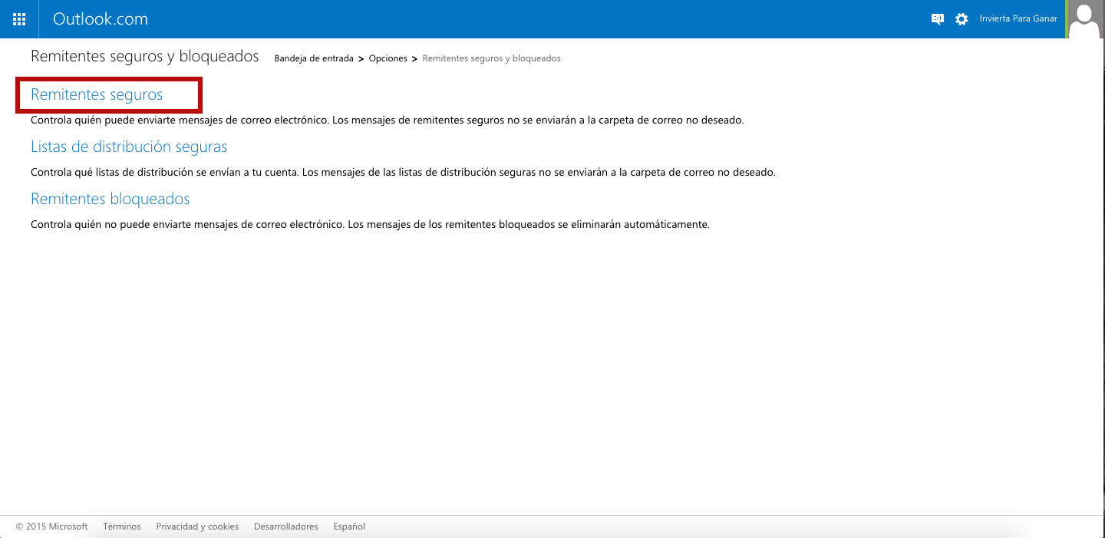Open the settings gear menu

[x=962, y=19]
